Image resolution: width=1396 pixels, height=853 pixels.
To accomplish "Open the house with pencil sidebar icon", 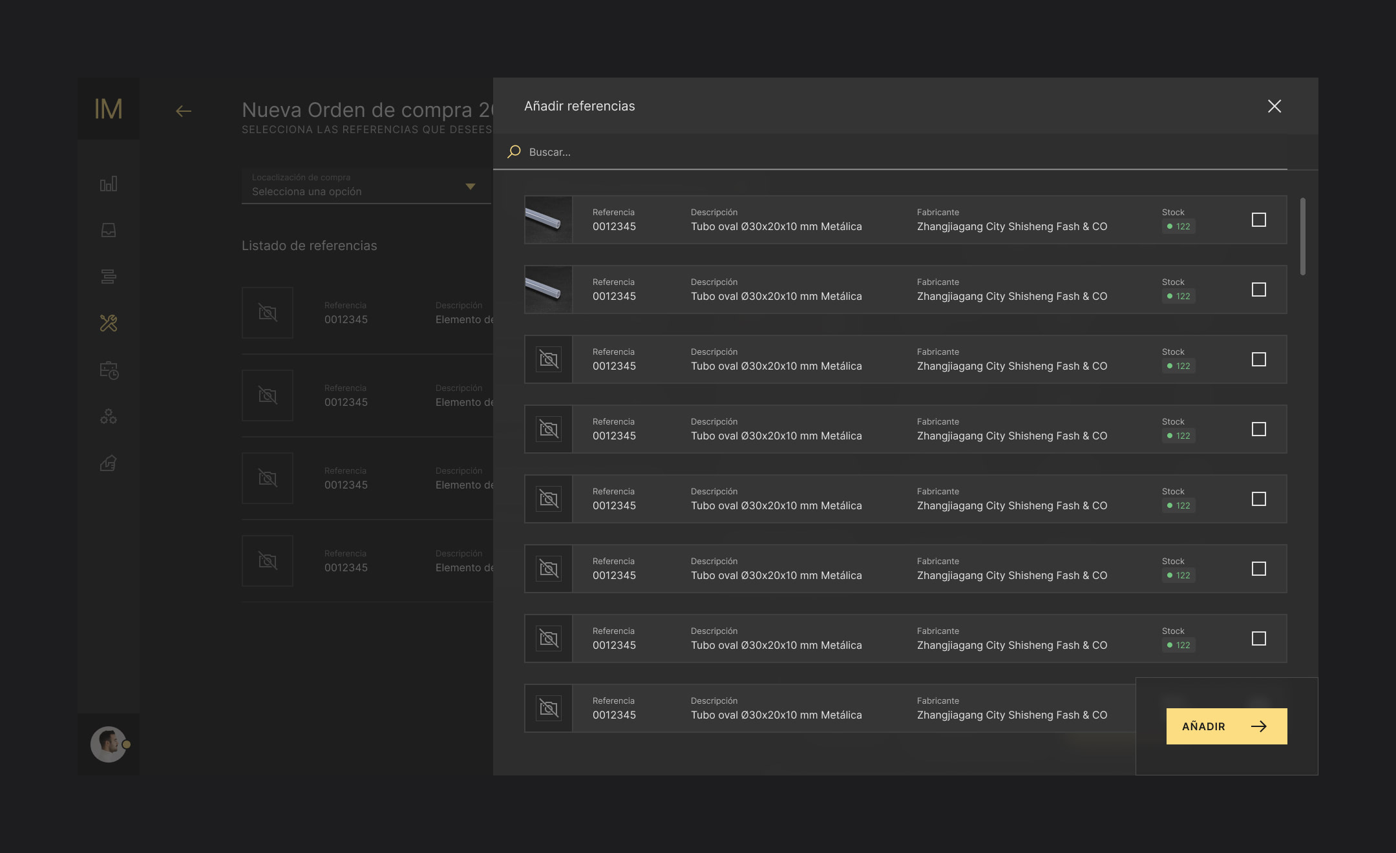I will 109,463.
